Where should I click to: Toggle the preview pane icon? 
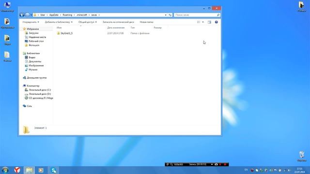click(x=209, y=22)
